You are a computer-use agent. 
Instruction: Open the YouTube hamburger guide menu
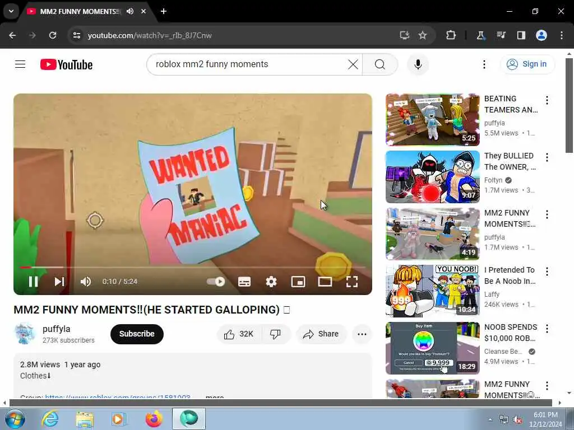[x=20, y=64]
